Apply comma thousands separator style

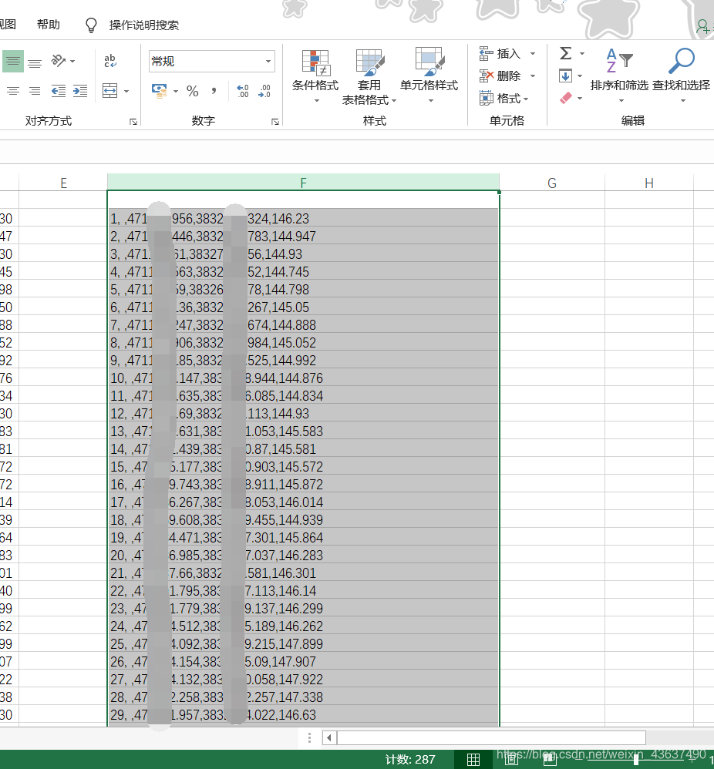214,91
